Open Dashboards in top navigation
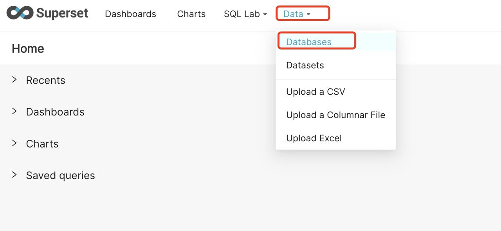This screenshot has width=501, height=231. tap(130, 14)
